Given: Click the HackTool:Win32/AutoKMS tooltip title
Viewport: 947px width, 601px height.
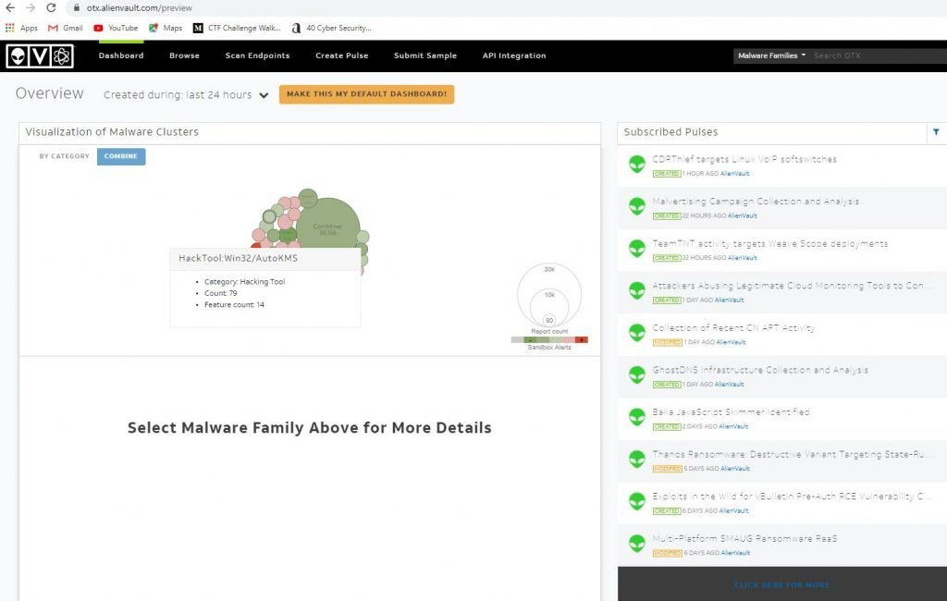Looking at the screenshot, I should tap(238, 258).
